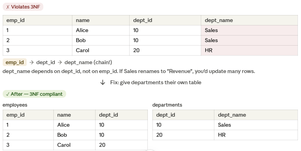The height and width of the screenshot is (151, 301).
Task: Select dept_id 20 on Carol's row, employees table
Action: click(121, 145)
